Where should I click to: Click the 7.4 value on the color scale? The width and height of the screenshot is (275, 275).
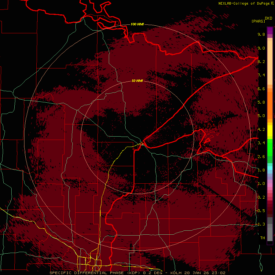pos(261,75)
